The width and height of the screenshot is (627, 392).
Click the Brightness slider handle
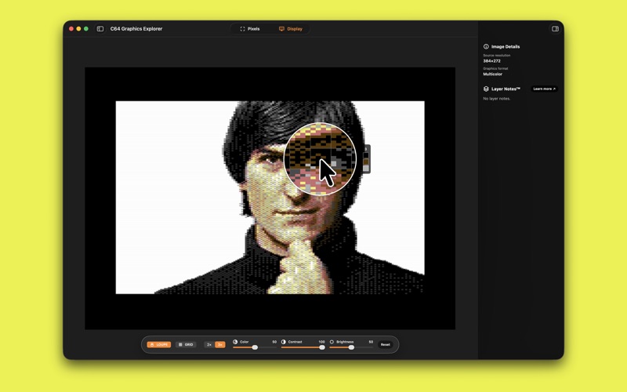[x=351, y=347]
